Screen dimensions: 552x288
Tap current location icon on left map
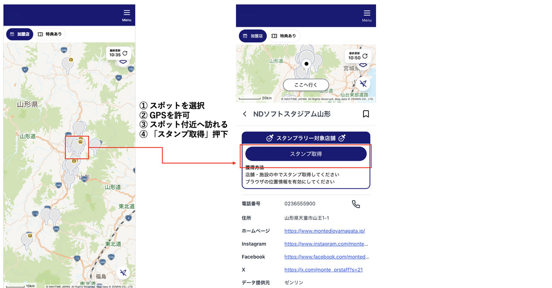click(123, 272)
